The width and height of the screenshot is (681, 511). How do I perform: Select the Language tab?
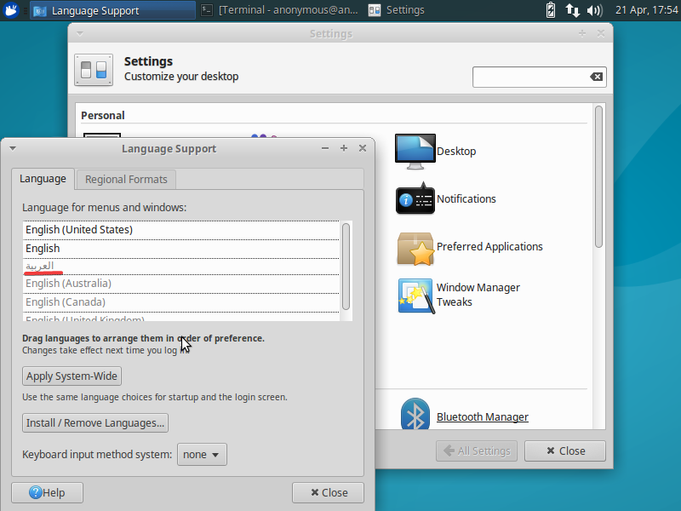point(43,179)
